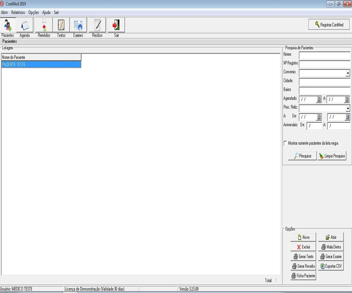Viewport: 352px width, 293px height.
Task: Open the Exames toolbar icon
Action: [x=78, y=25]
